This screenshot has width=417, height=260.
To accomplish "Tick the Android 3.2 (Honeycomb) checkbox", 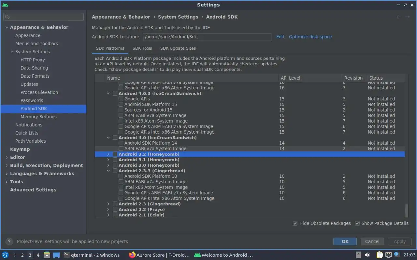I will point(115,154).
